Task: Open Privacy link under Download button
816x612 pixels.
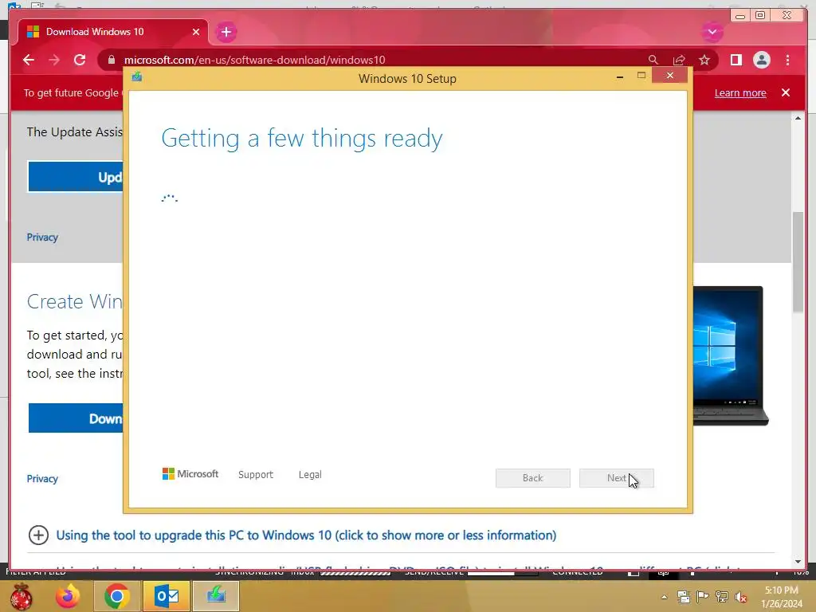Action: pos(42,479)
